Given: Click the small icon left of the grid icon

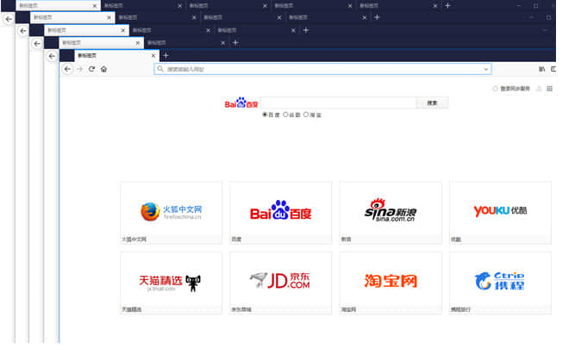Looking at the screenshot, I should (x=539, y=89).
